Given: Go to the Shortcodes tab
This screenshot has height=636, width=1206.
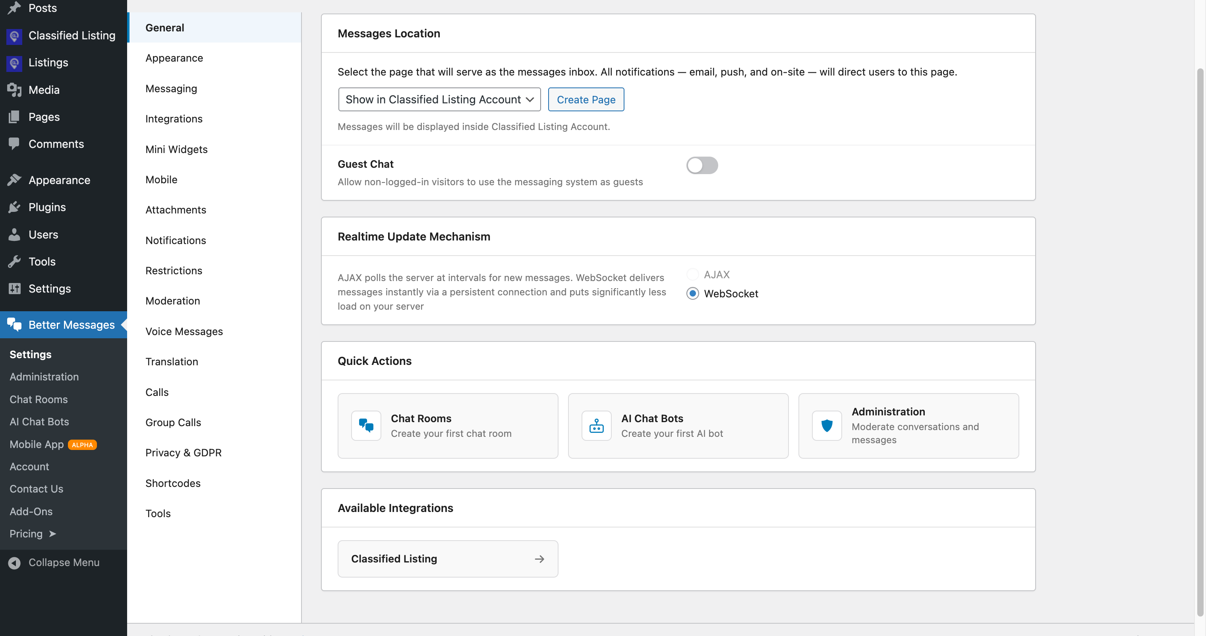Looking at the screenshot, I should coord(215,483).
